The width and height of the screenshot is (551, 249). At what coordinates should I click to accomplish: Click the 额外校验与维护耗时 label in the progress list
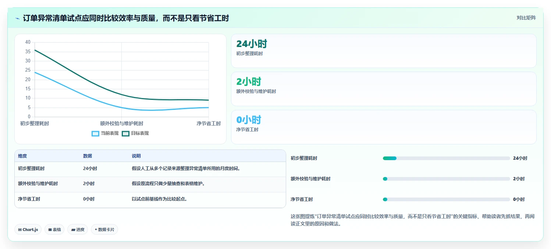[x=310, y=179]
